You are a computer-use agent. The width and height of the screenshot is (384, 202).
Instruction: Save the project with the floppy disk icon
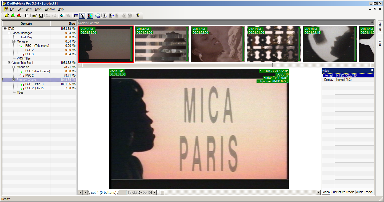pyautogui.click(x=41, y=16)
